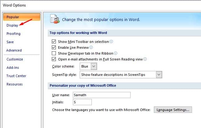Image resolution: width=201 pixels, height=128 pixels.
Task: Click the popular options header icon
Action: click(55, 19)
